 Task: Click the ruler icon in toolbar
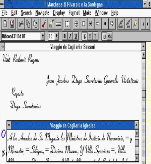coord(58,24)
